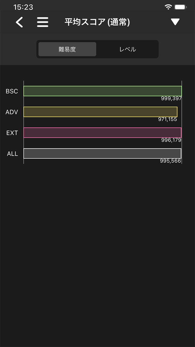Viewport: 195px width, 347px height.
Task: Tap the back arrow icon
Action: coord(19,22)
